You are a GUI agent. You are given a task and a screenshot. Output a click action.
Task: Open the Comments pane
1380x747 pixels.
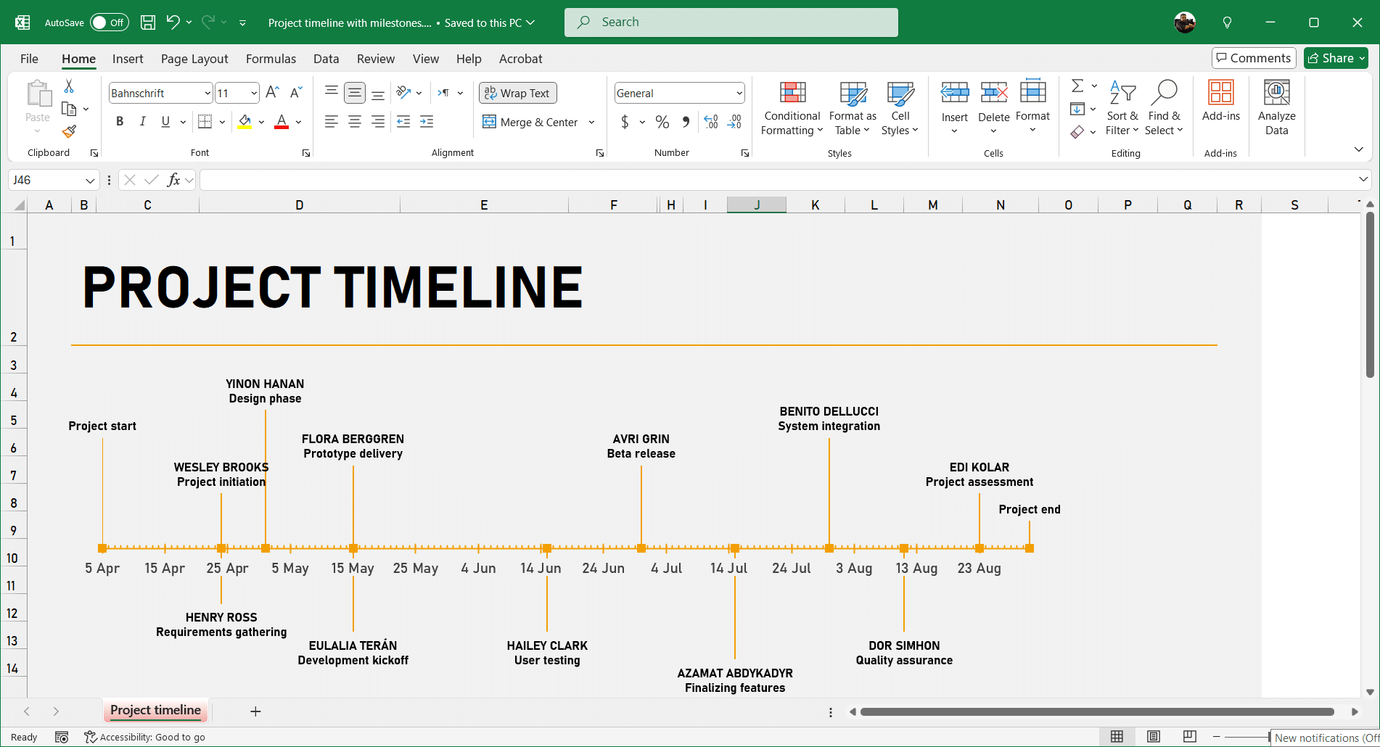(x=1253, y=58)
